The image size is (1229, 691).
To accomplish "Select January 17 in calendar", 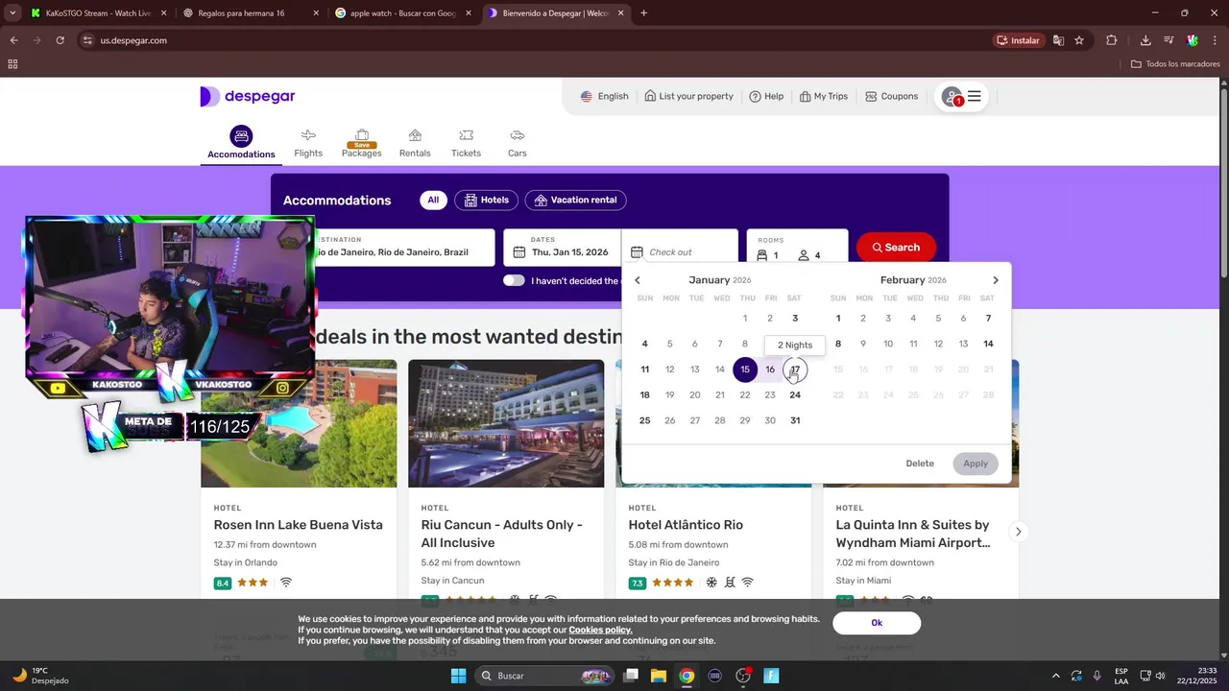I will tap(795, 369).
